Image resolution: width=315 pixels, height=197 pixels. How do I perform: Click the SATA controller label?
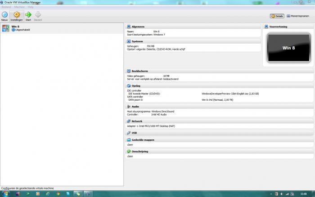tap(135, 97)
